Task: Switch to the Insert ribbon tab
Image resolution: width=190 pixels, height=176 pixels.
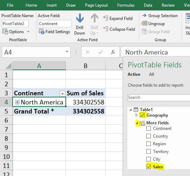Action: [x=51, y=5]
